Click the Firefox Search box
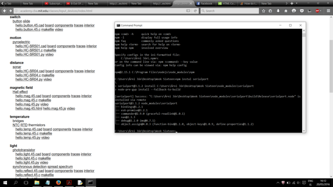The image size is (333, 187). (x=230, y=11)
